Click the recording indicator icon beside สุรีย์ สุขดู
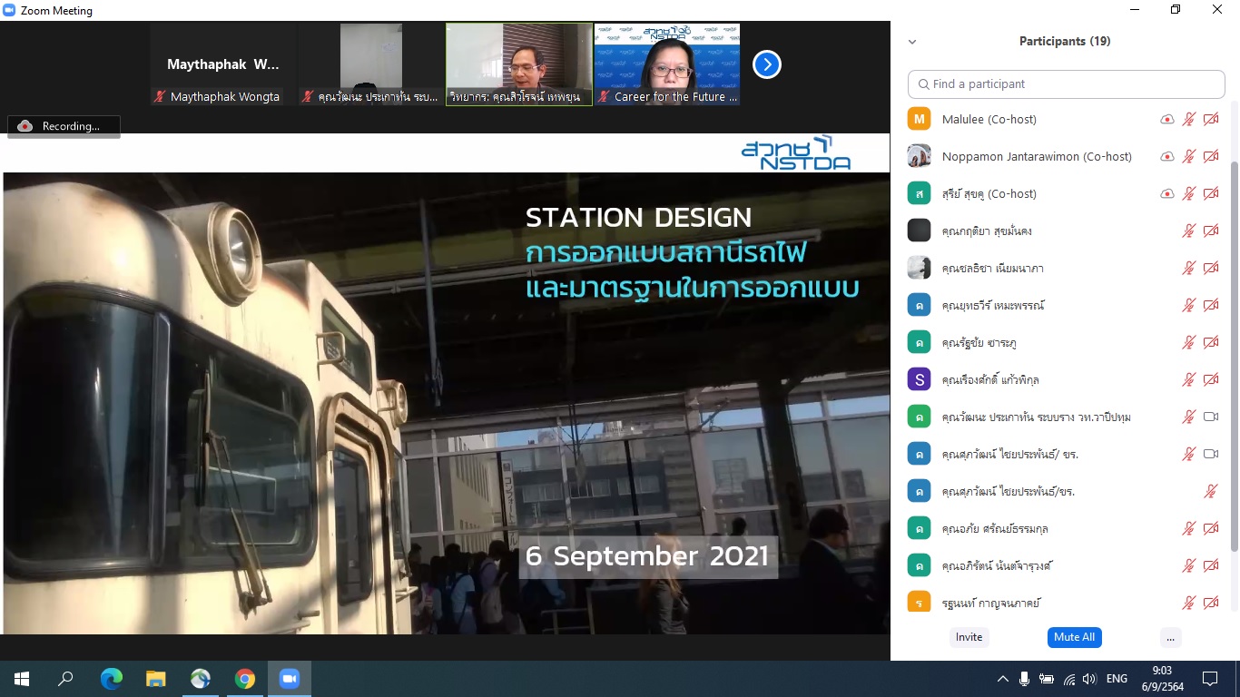This screenshot has width=1240, height=697. 1167,193
